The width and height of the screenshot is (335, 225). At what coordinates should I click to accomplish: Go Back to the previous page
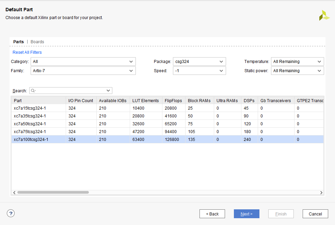(x=212, y=214)
